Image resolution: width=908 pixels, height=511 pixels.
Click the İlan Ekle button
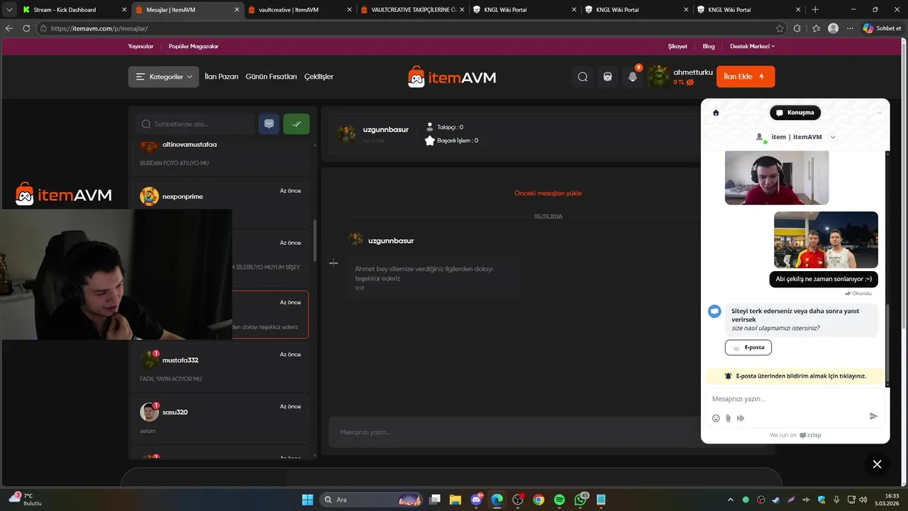[746, 77]
